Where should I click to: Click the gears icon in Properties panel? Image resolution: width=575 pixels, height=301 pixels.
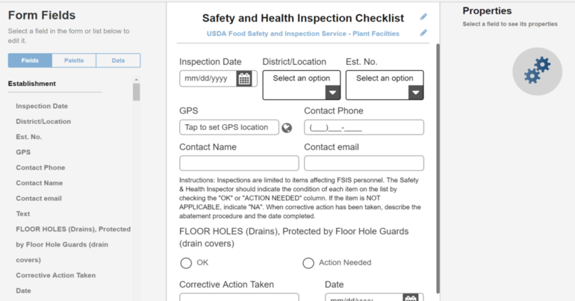537,71
